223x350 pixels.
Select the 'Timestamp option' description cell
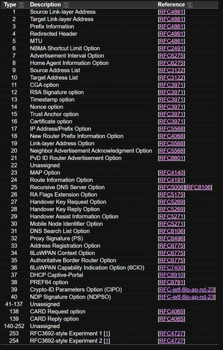[x=52, y=100]
